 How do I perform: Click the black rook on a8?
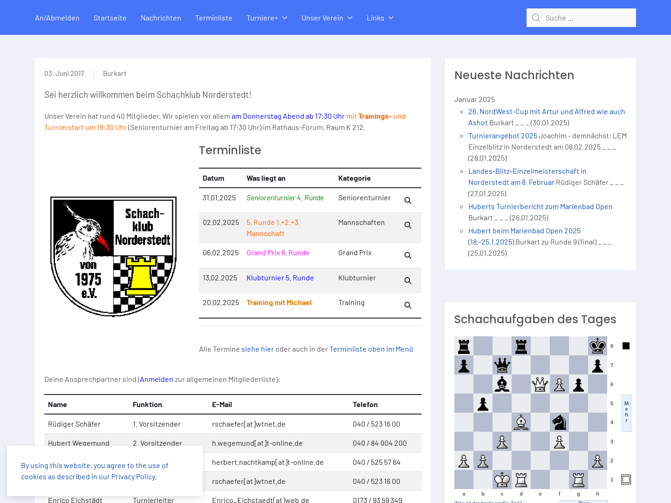coord(464,346)
